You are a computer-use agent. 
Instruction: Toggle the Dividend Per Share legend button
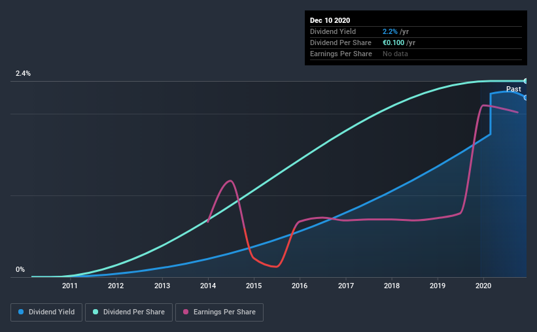click(x=129, y=312)
